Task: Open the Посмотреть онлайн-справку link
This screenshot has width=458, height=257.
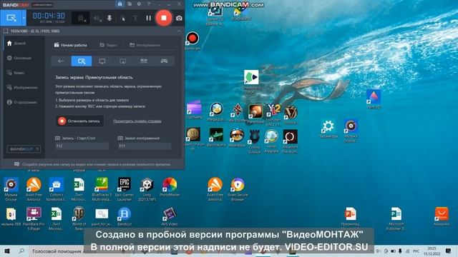Action: click(x=137, y=121)
